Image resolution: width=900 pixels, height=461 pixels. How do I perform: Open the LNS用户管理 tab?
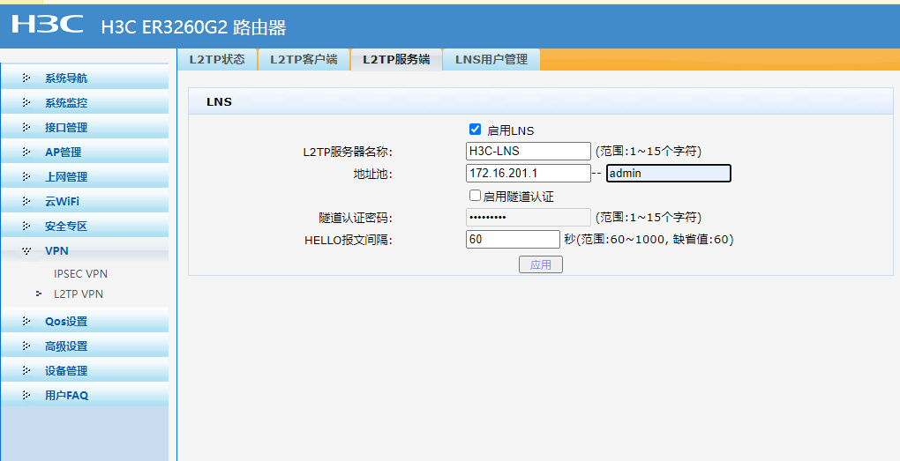coord(491,60)
